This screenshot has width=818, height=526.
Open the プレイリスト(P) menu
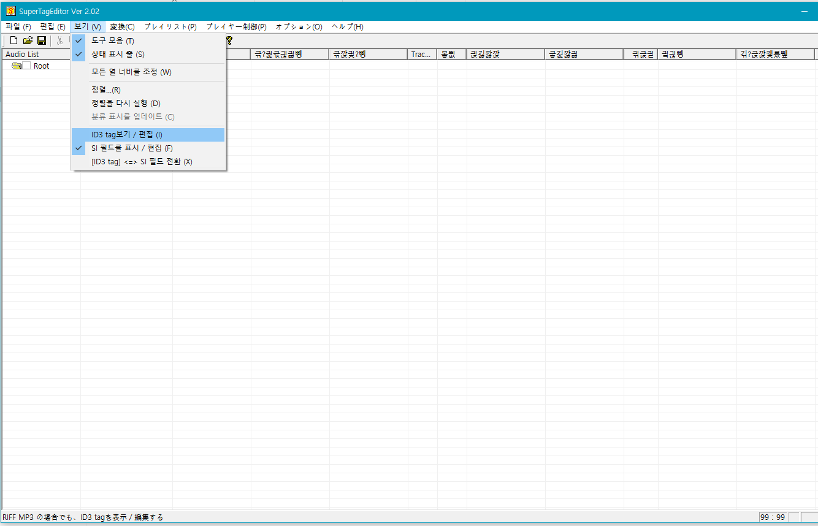[170, 27]
